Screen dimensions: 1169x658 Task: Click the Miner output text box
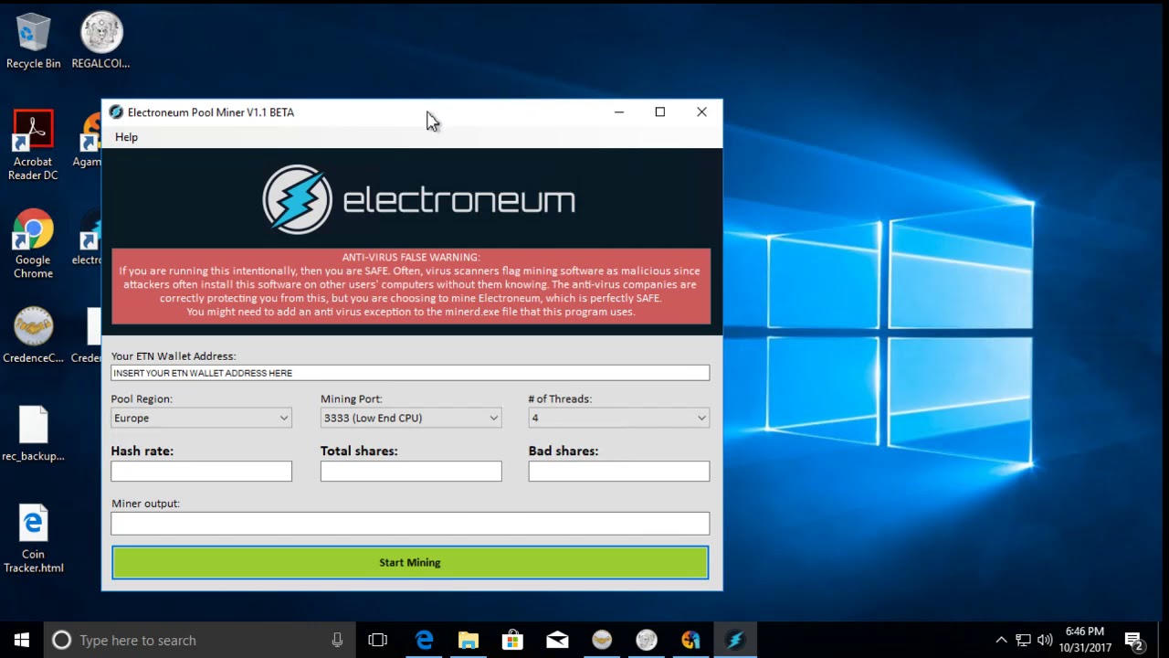pos(410,523)
